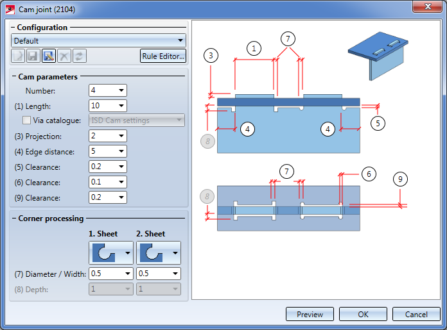The width and height of the screenshot is (447, 330).
Task: Click the disabled 1. Sheet Depth dropdown
Action: coord(111,289)
